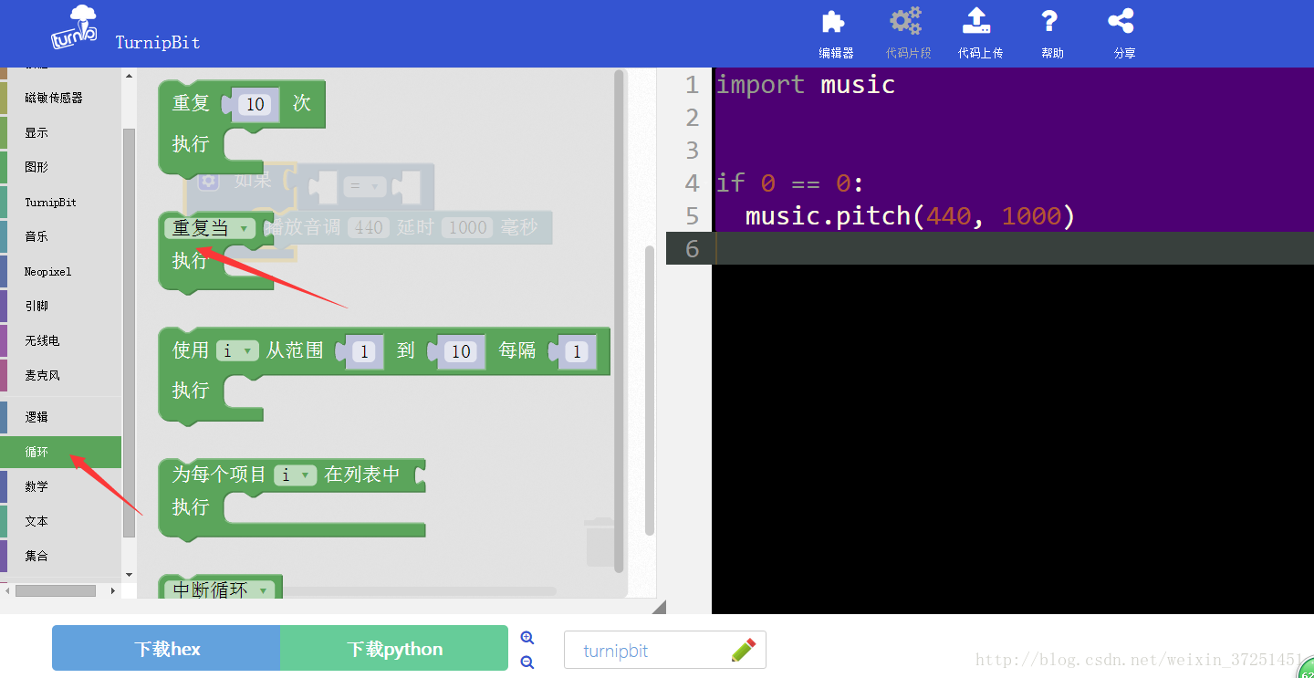Click line number 6 in code gutter
Screen dimensions: 1314x678
point(692,248)
